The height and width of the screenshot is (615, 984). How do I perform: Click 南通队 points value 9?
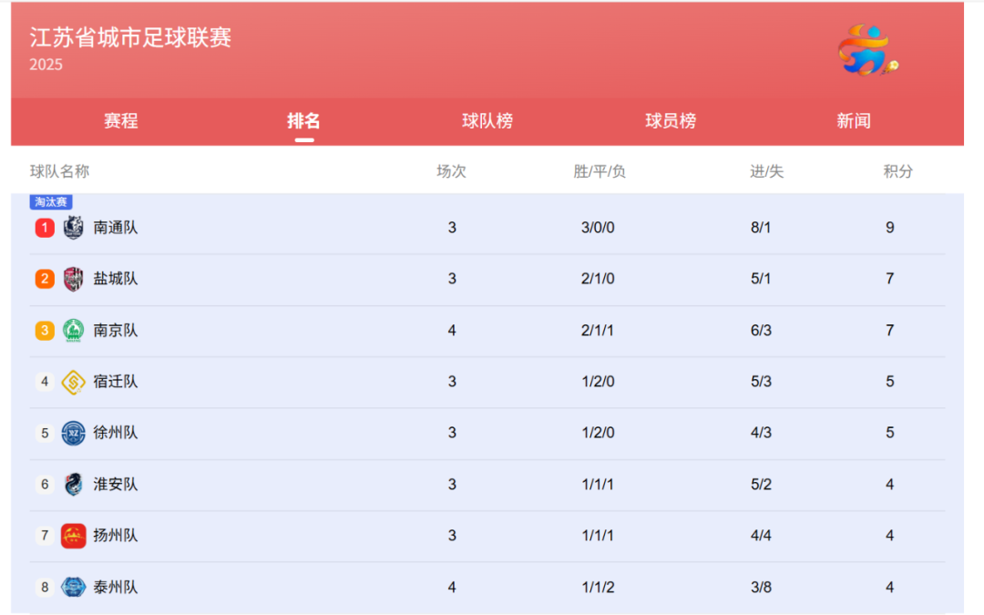click(890, 227)
